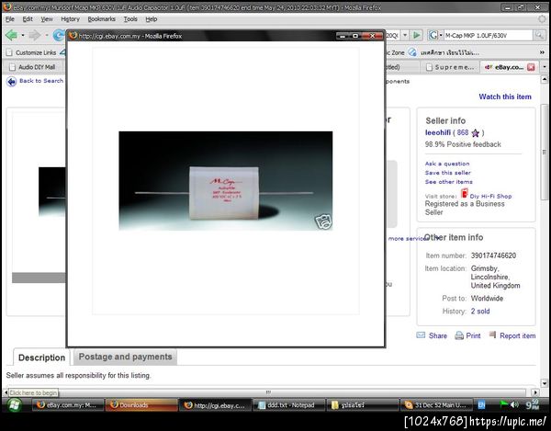Open the Tools menu
Image resolution: width=551 pixels, height=431 pixels.
[x=130, y=19]
